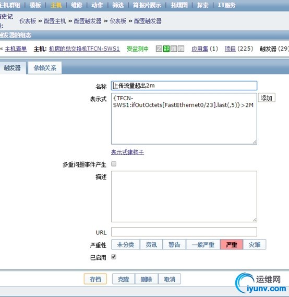Click the 删除 delete button
The image size is (289, 297).
click(x=146, y=279)
